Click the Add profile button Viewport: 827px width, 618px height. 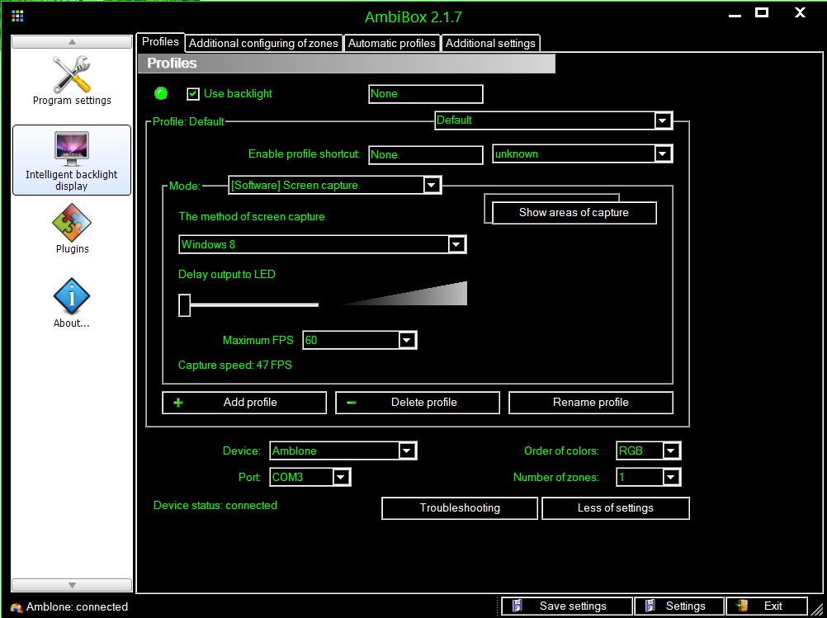pyautogui.click(x=244, y=403)
